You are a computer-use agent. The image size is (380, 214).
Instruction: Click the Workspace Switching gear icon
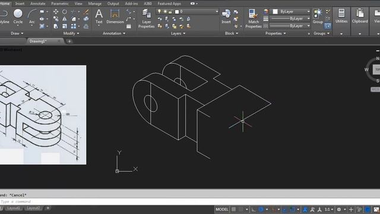[x=339, y=209]
